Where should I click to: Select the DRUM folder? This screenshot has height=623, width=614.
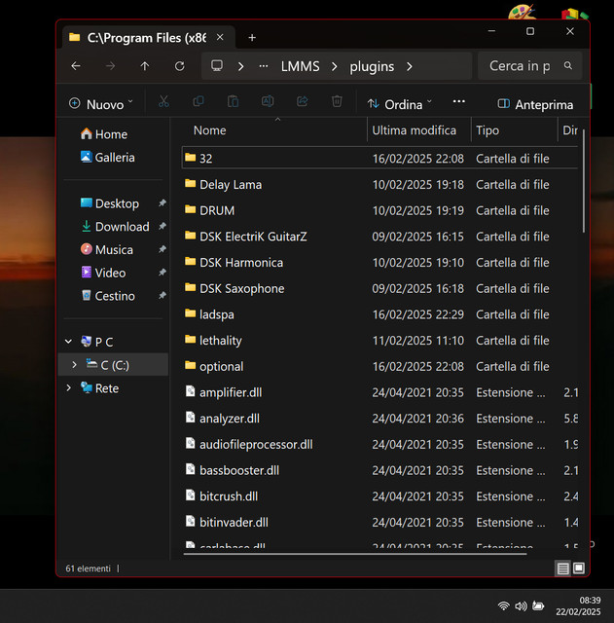click(x=379, y=210)
